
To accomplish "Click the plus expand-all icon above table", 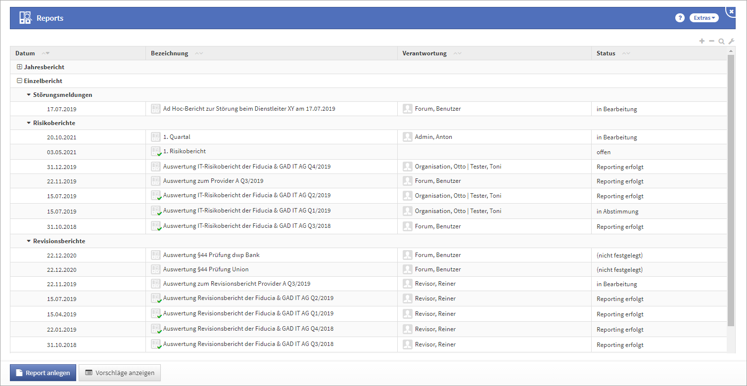I will (701, 42).
